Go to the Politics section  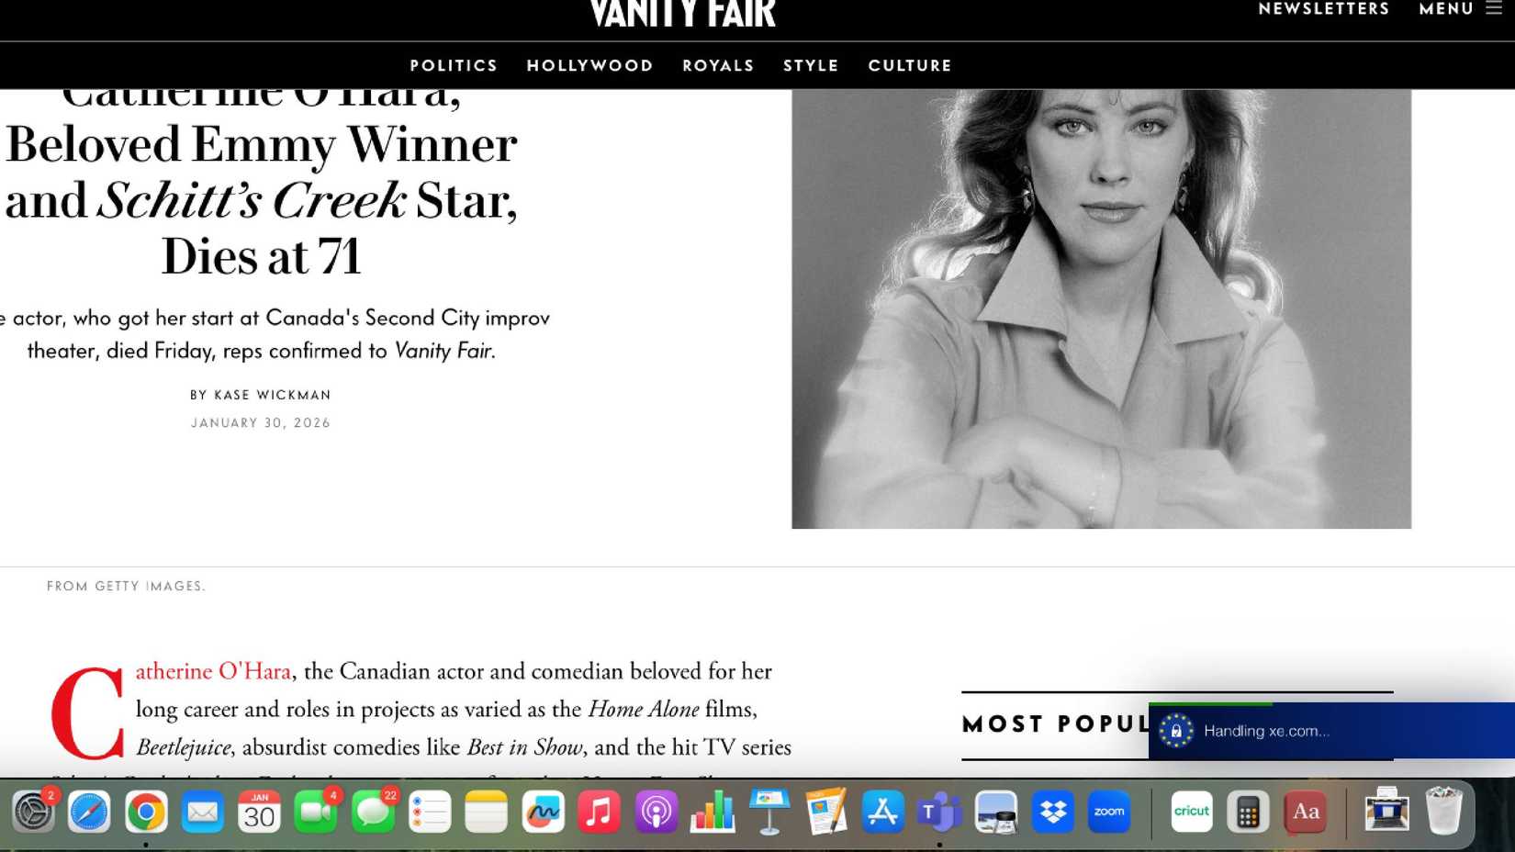tap(454, 66)
